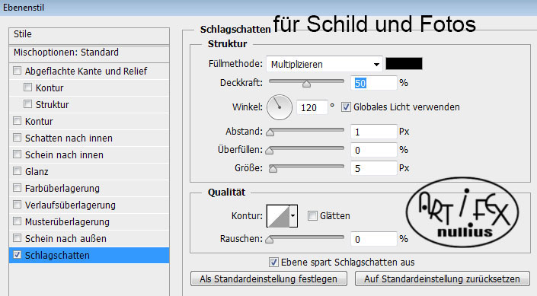
Task: Click Als Standardeinstellung festlegen button
Action: [x=268, y=279]
